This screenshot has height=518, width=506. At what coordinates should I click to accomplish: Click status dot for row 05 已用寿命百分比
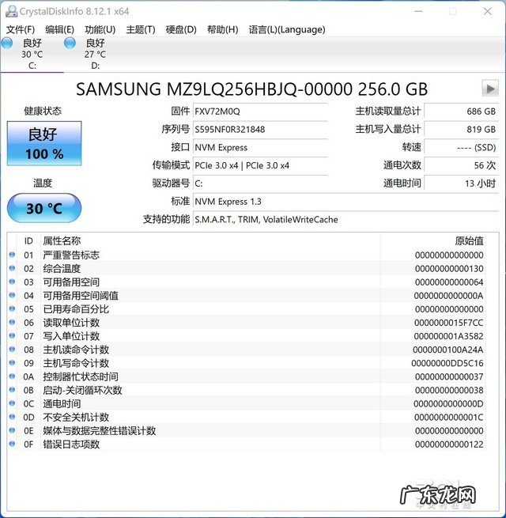coord(12,308)
